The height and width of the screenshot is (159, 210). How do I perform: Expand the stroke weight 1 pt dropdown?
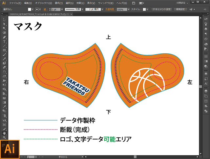62,9
